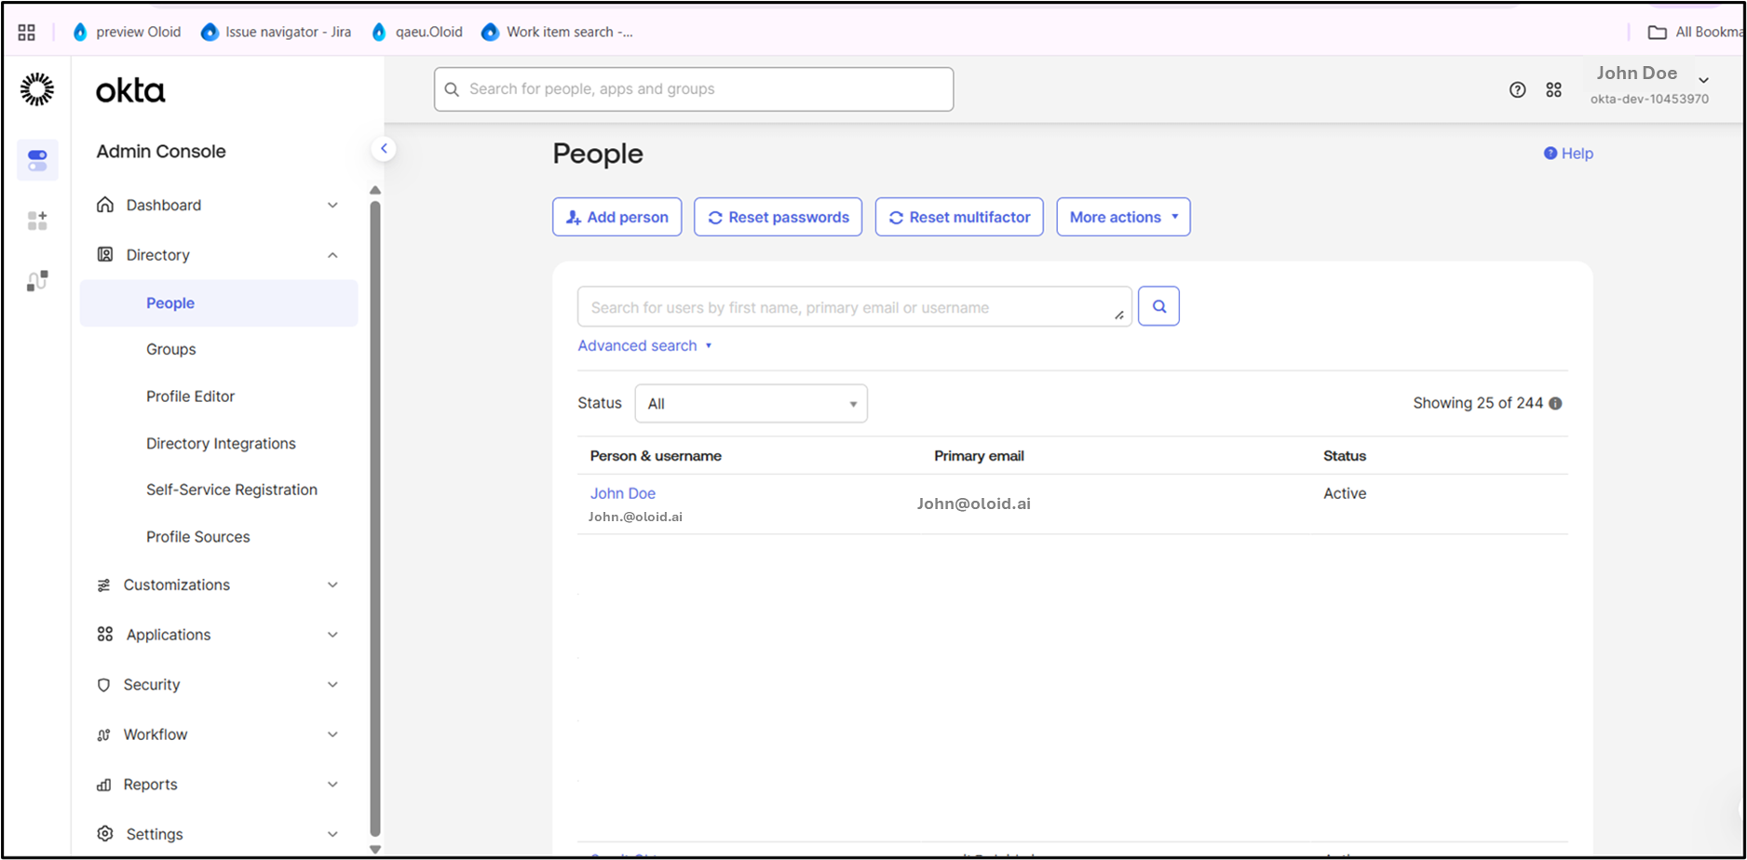Open Directory Integrations page
This screenshot has height=860, width=1747.
pos(221,444)
